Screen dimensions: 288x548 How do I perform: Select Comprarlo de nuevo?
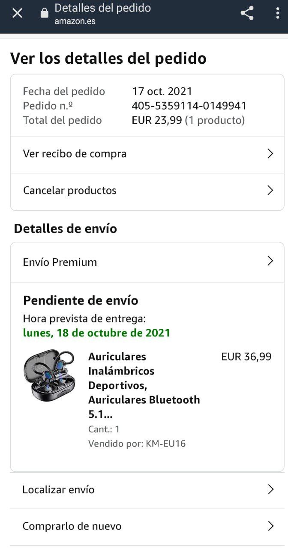[147, 527]
